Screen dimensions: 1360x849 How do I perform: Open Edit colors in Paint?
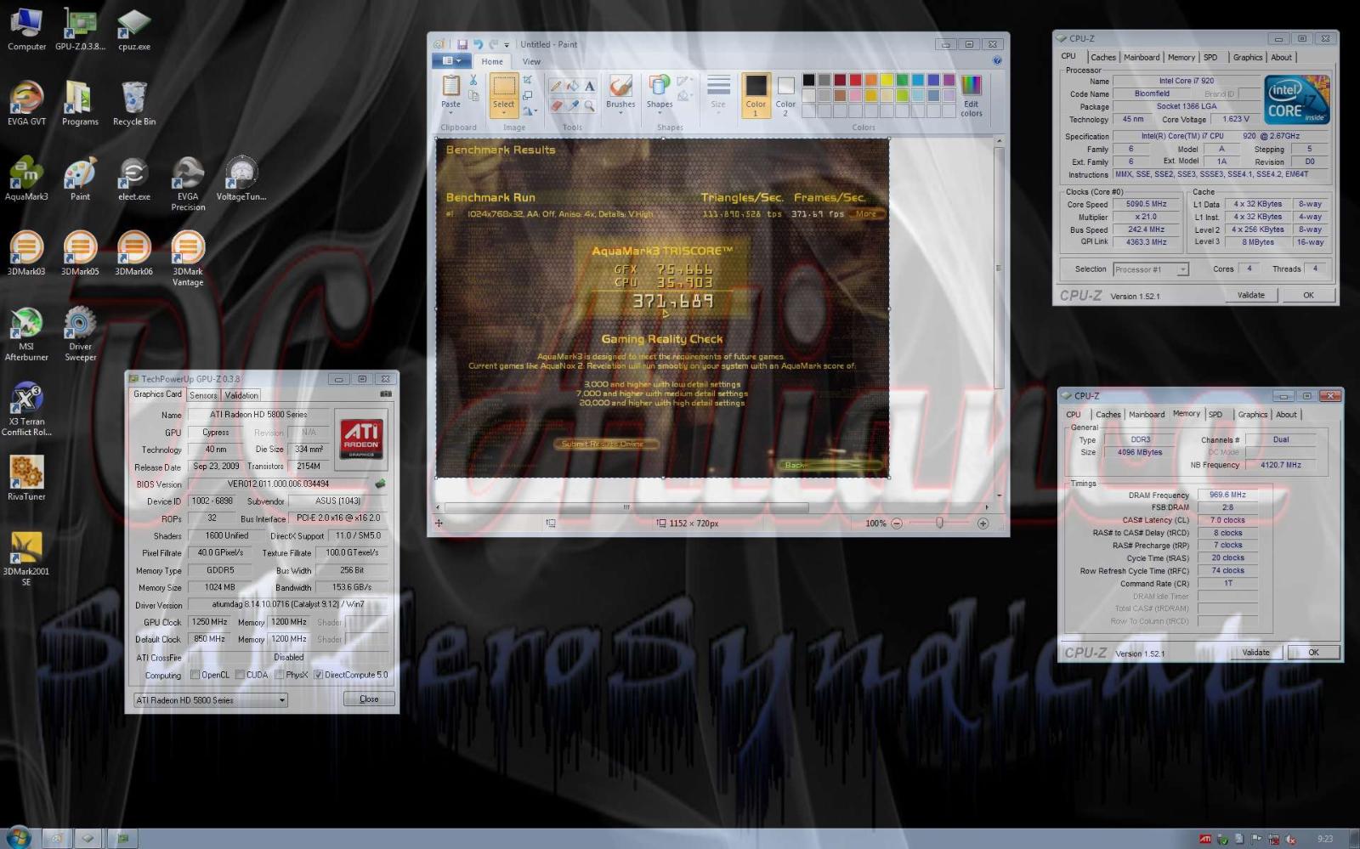[971, 95]
